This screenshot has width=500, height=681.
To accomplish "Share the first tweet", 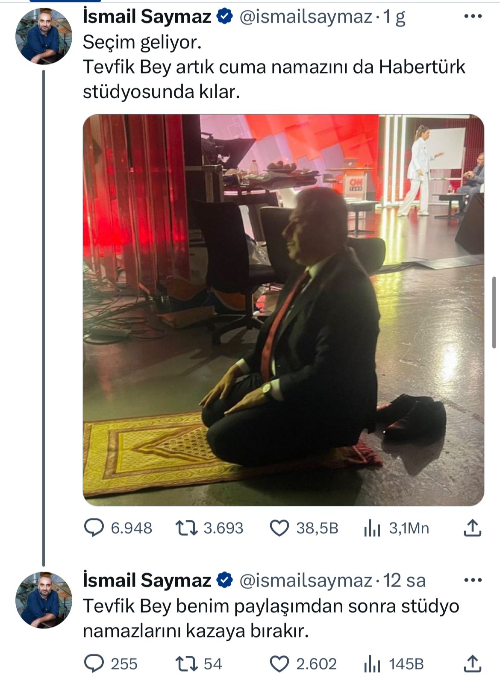I will [x=472, y=528].
